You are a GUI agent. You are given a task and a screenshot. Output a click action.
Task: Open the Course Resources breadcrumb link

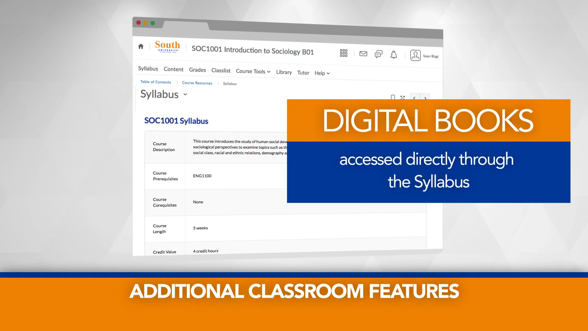(x=197, y=83)
